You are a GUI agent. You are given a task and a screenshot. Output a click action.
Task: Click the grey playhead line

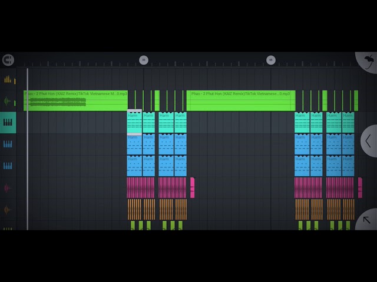(x=28, y=149)
